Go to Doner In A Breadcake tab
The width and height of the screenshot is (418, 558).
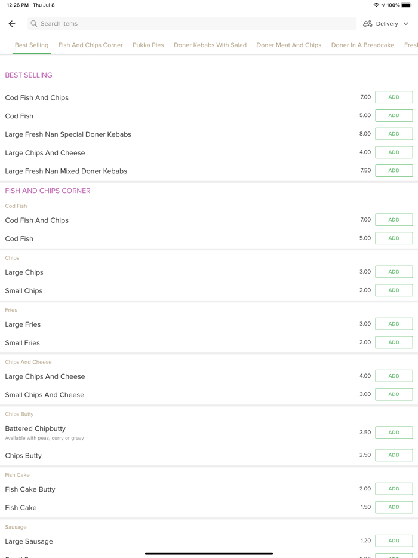point(362,45)
